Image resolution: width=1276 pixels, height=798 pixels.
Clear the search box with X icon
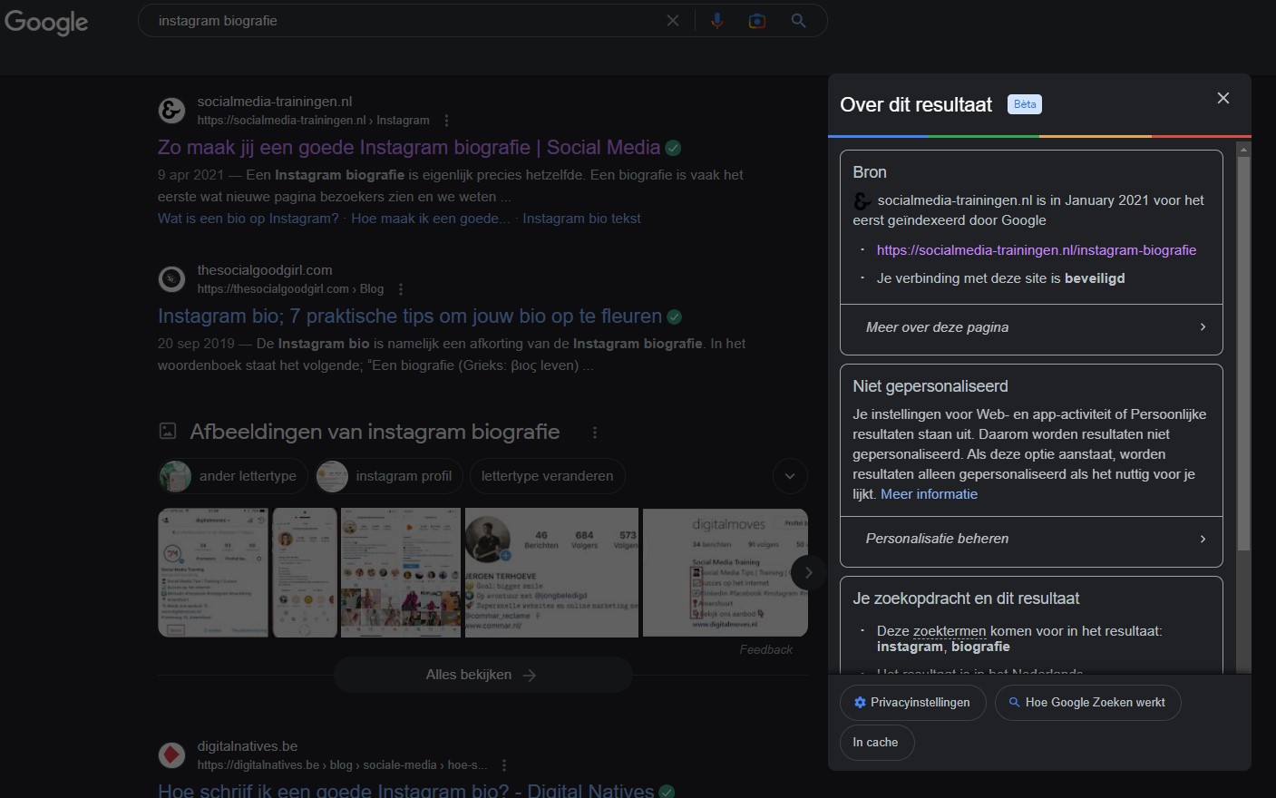pyautogui.click(x=673, y=21)
